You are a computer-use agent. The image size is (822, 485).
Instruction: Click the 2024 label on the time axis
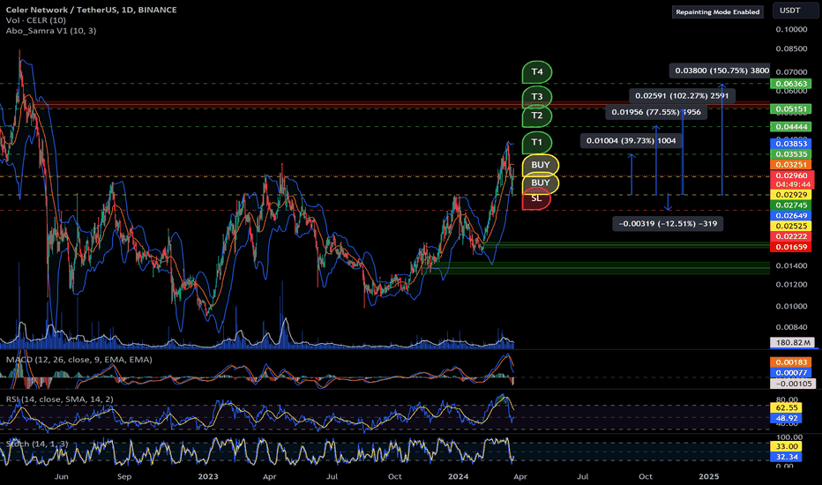(x=458, y=476)
